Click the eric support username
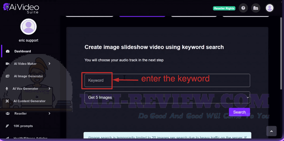284x141 pixels. tap(29, 40)
